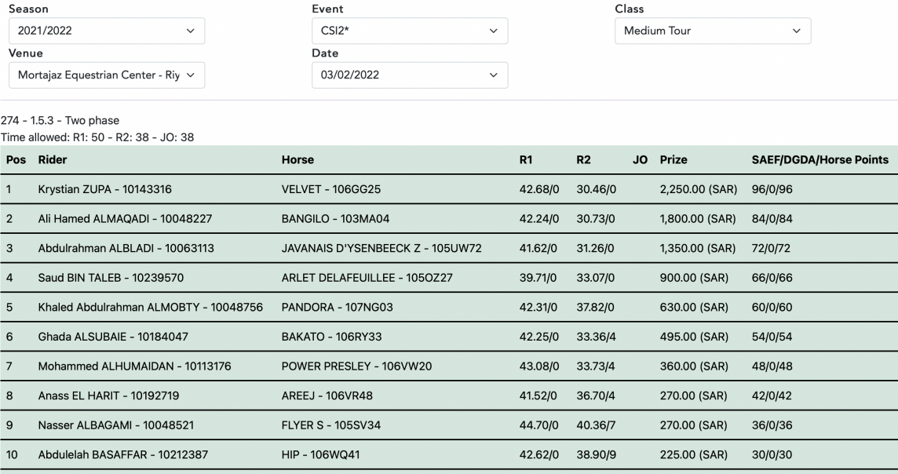Click the R2 time 30.46/0
The image size is (898, 474).
click(x=597, y=189)
